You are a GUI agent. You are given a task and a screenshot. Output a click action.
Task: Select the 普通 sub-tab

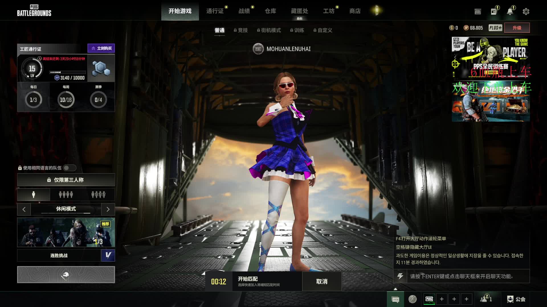point(219,30)
